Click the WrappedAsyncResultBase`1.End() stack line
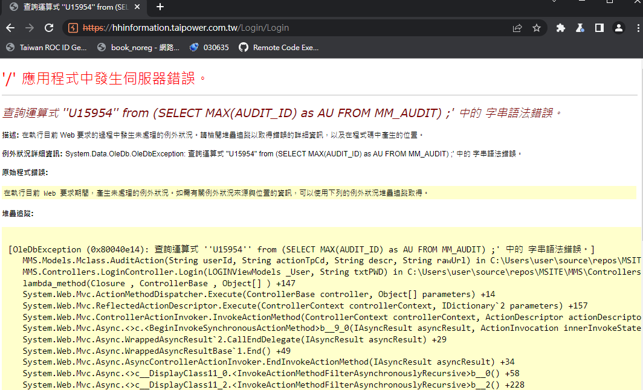 157,351
